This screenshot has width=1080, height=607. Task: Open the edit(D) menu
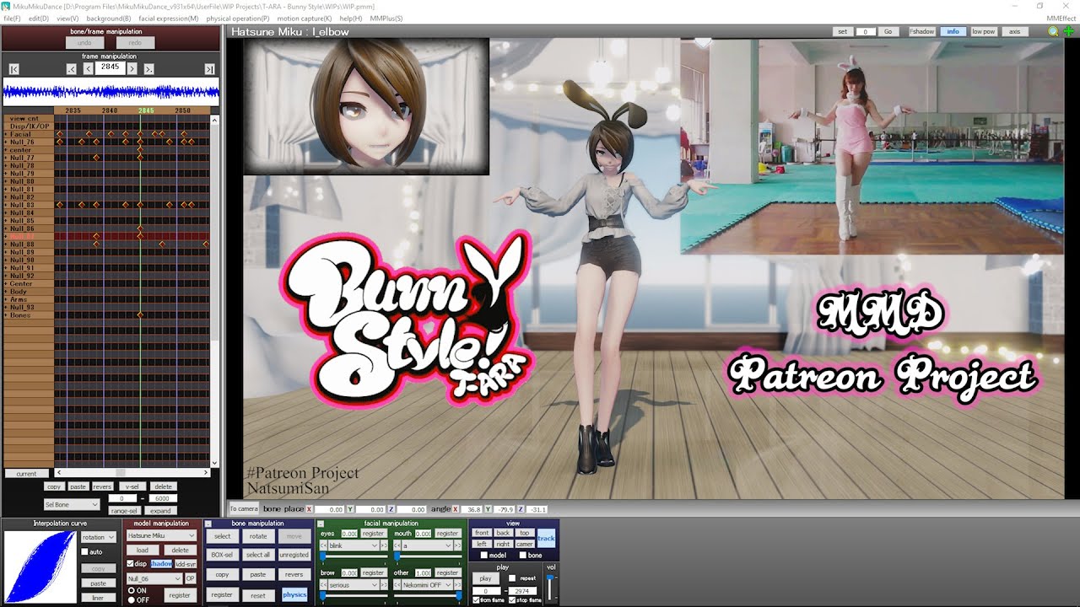click(x=39, y=18)
